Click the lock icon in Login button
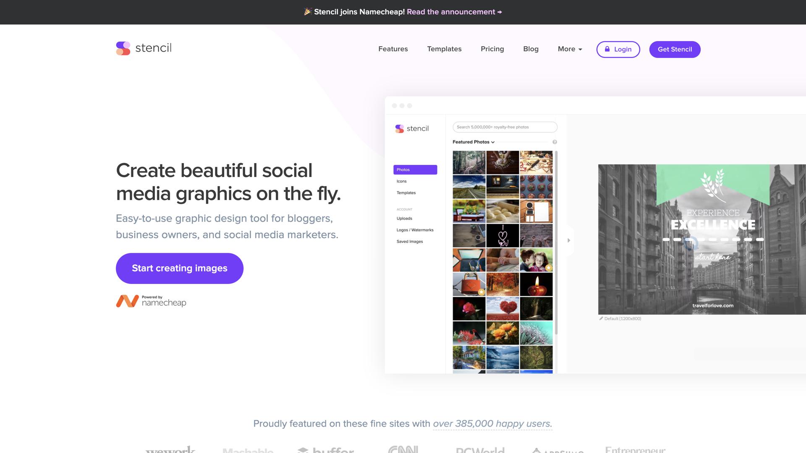This screenshot has height=453, width=806. pos(607,49)
